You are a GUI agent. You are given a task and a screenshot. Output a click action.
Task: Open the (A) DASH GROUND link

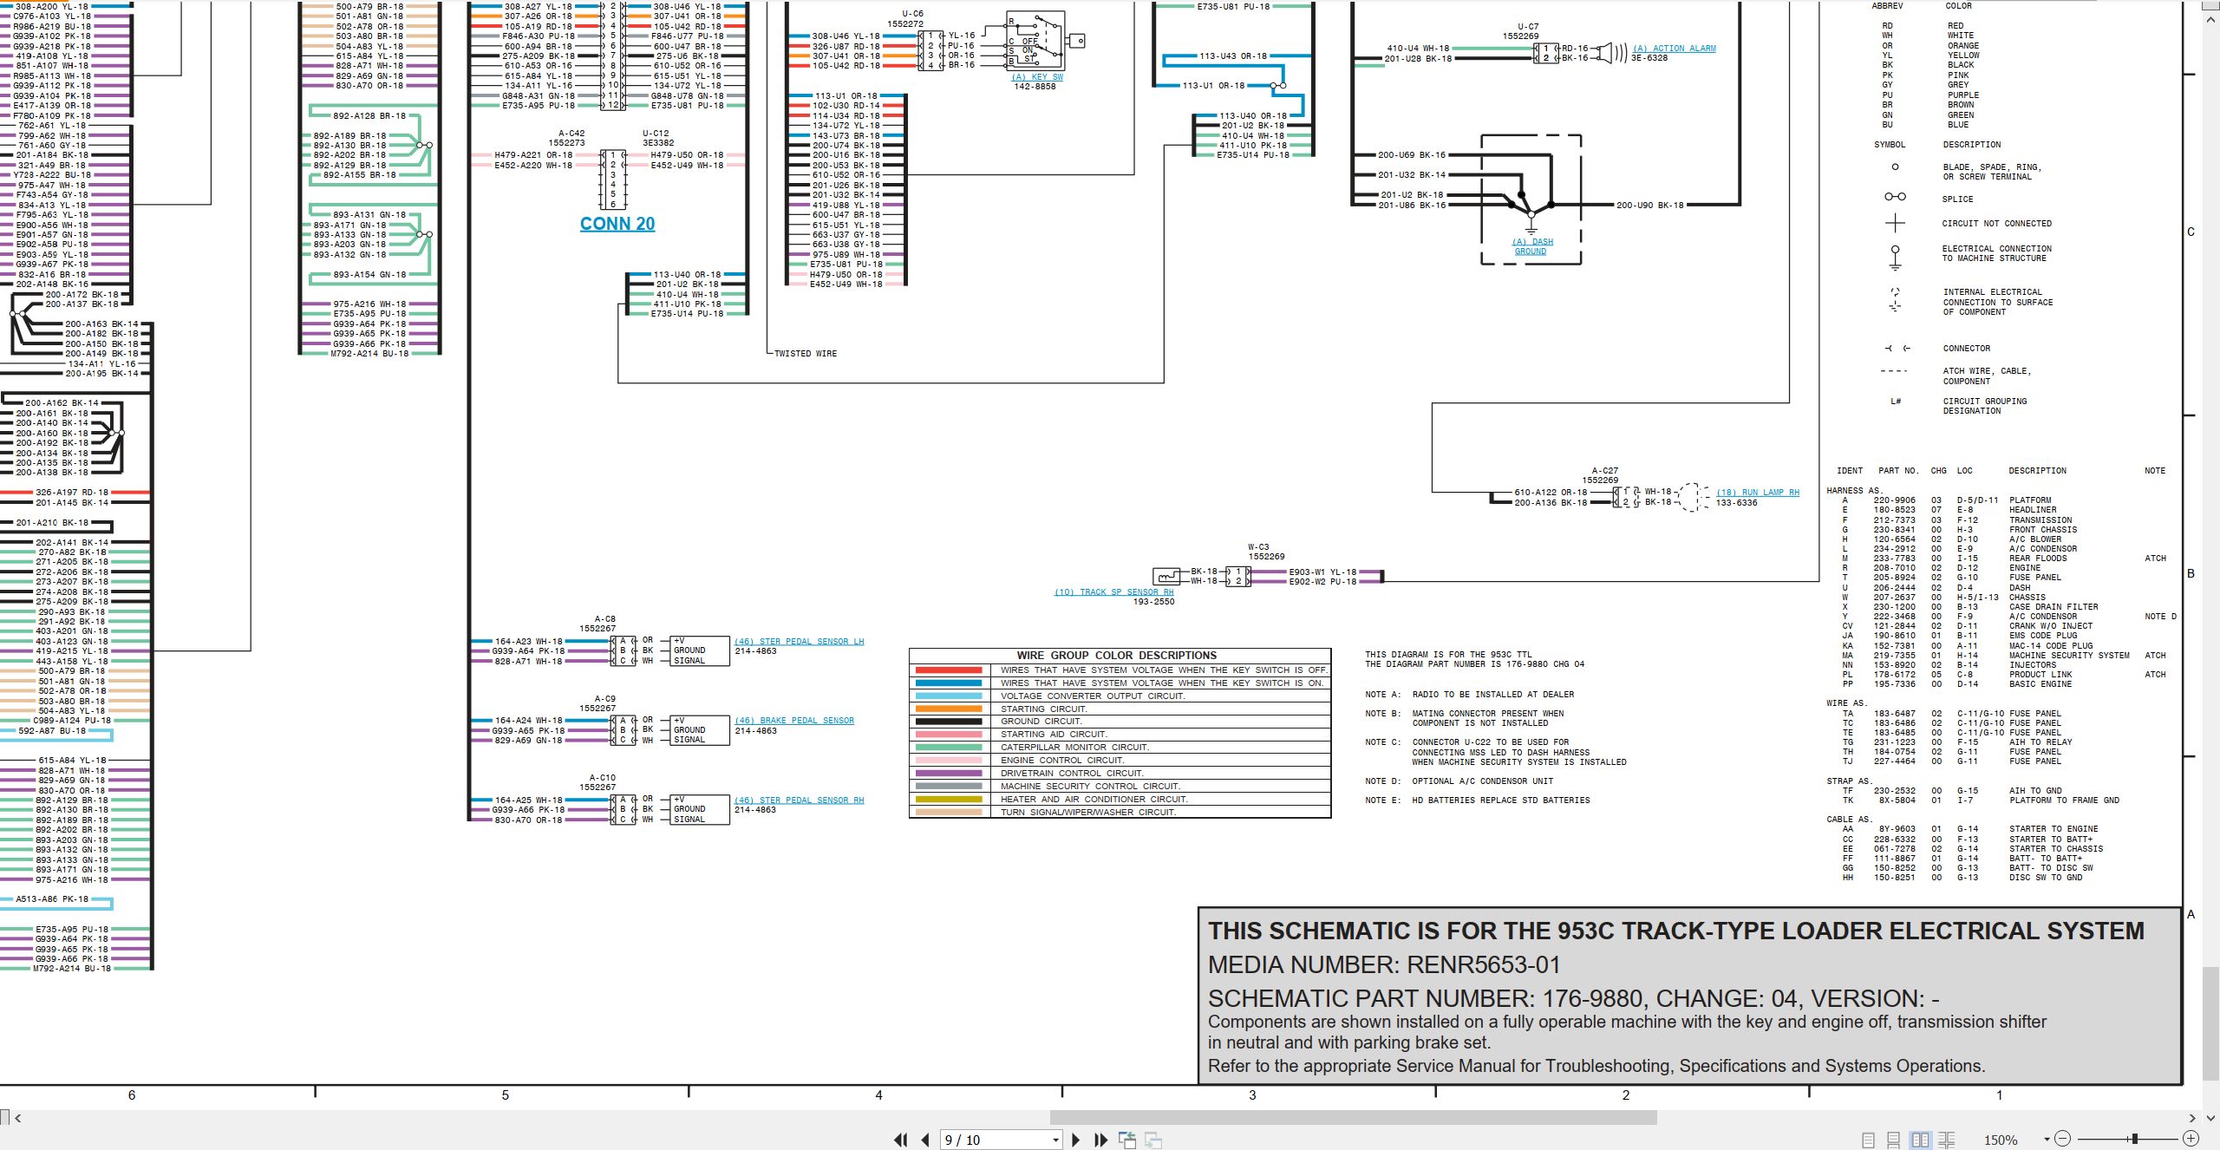[x=1531, y=246]
